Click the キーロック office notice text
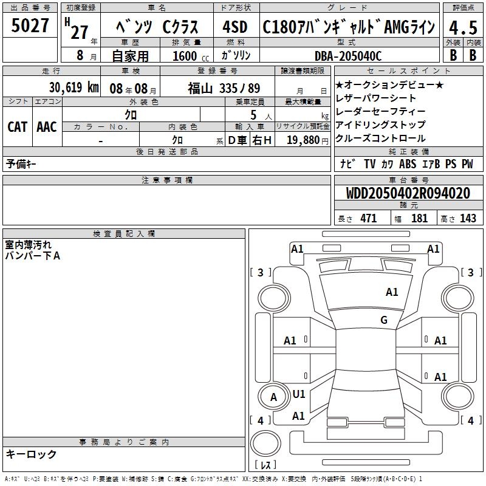 point(32,454)
